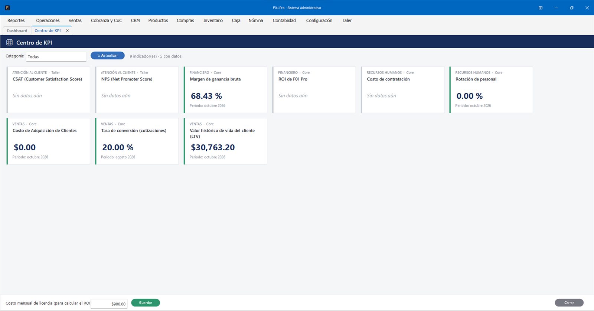Open the Taller menu
This screenshot has width=594, height=311.
pyautogui.click(x=347, y=20)
